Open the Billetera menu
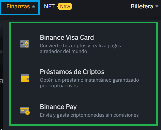 tap(142, 6)
